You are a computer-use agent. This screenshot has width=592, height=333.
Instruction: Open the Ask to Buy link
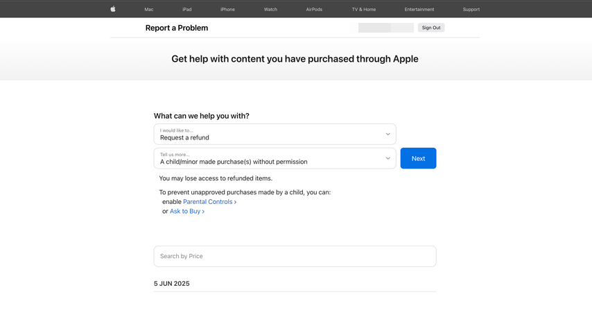click(x=186, y=212)
